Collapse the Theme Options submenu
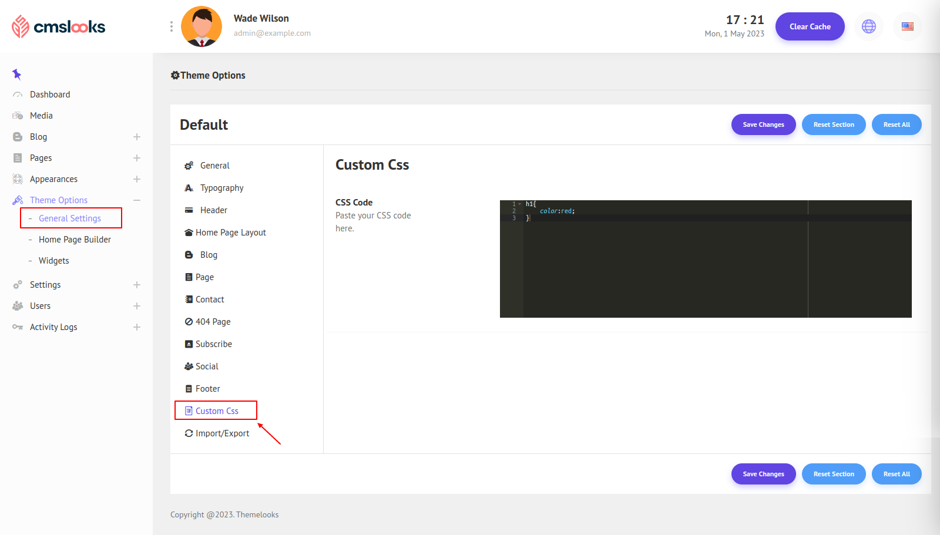 [137, 200]
